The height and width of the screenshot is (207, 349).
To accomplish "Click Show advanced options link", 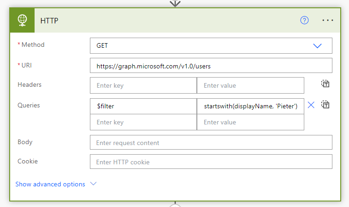I will coord(50,184).
